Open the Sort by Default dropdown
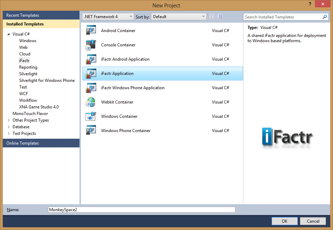 tap(179, 16)
